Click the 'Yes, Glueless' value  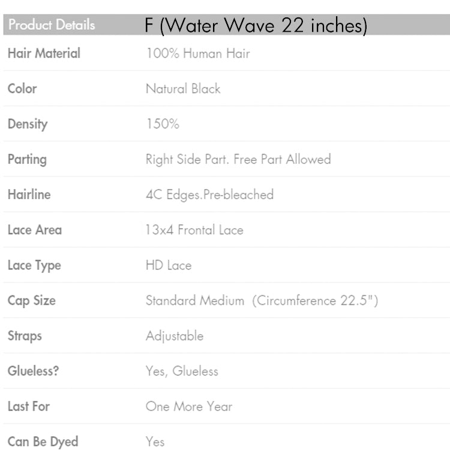pos(182,371)
